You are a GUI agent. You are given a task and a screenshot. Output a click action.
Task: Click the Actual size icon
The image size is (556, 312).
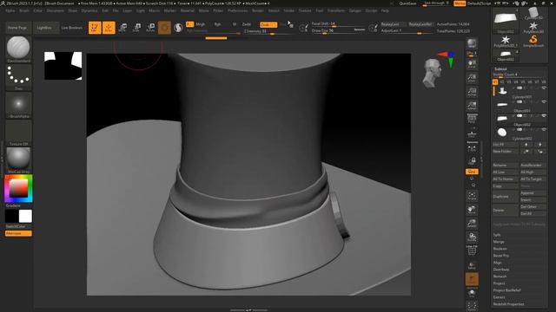click(x=472, y=92)
